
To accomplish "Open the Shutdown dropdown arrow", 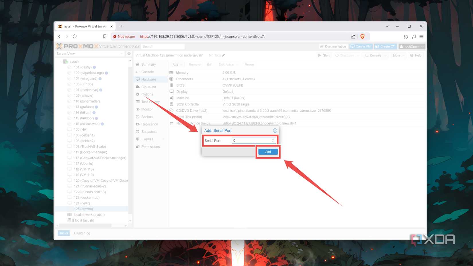I will coord(358,55).
